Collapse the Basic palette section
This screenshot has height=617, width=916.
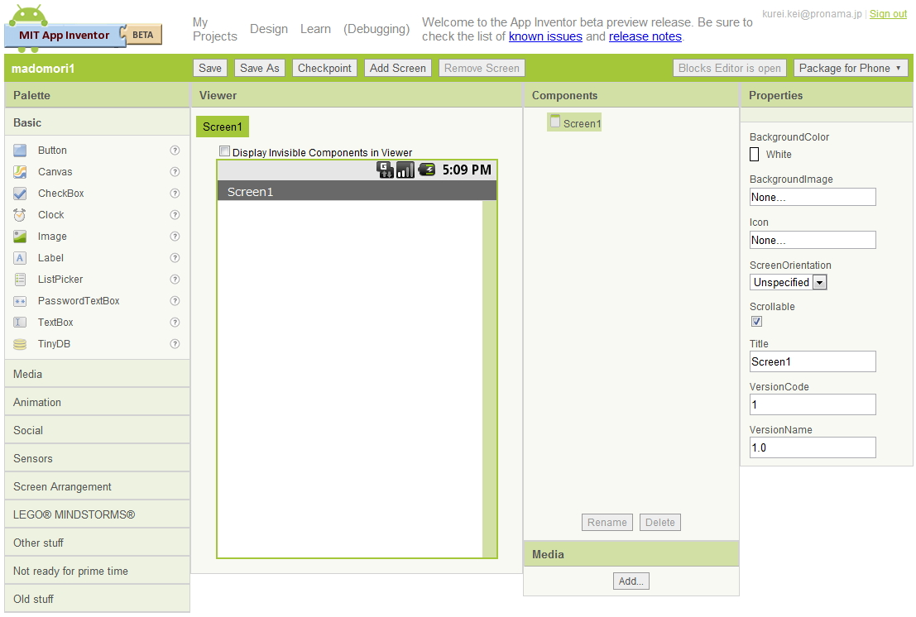97,122
